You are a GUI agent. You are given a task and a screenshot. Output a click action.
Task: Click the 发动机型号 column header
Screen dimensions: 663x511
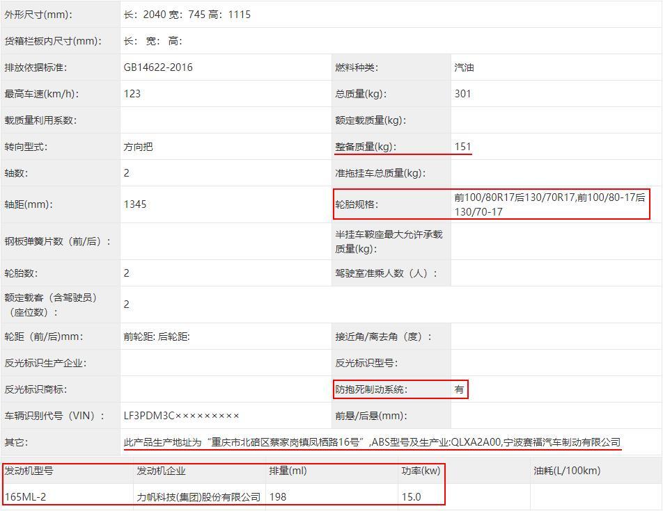point(29,471)
